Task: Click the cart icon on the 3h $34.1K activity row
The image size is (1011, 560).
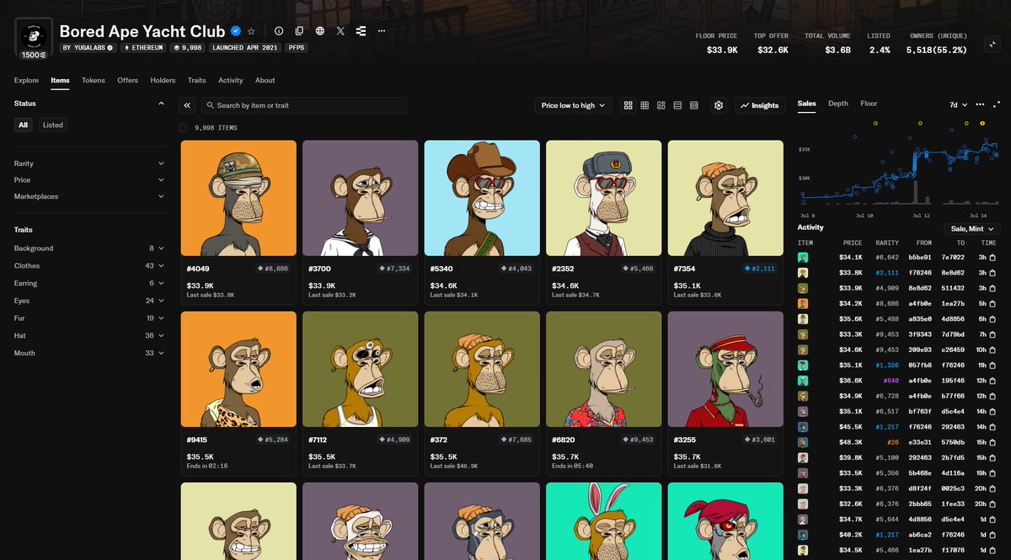Action: coord(992,258)
